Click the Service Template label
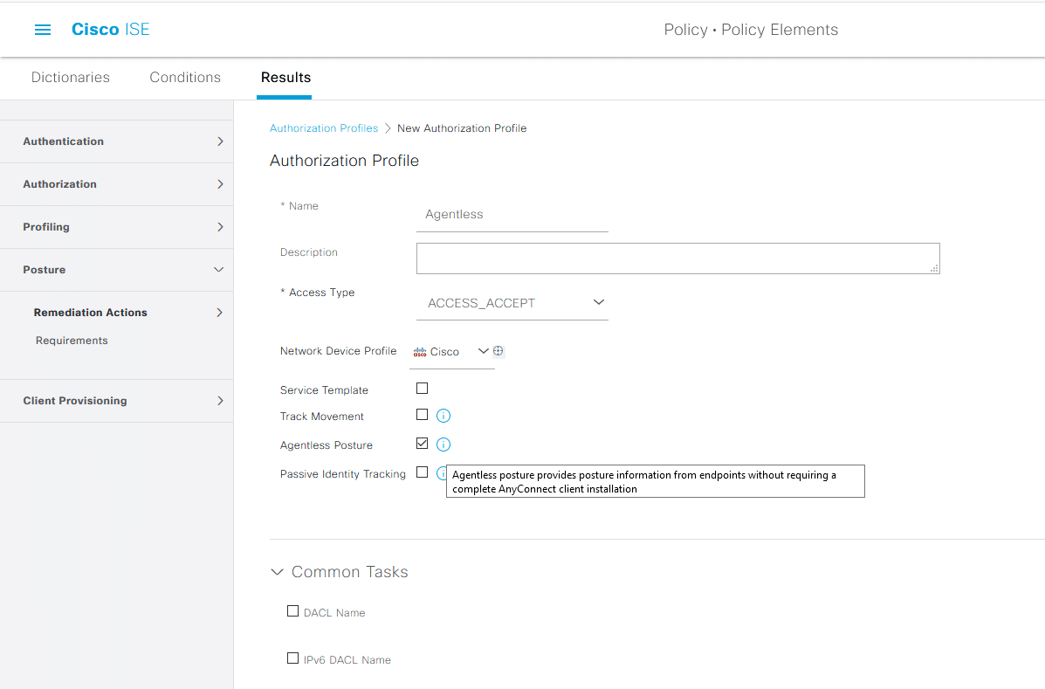This screenshot has width=1045, height=689. tap(324, 389)
